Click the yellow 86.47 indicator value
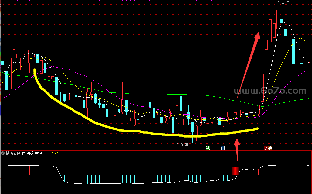The width and height of the screenshot is (312, 194). [54, 153]
